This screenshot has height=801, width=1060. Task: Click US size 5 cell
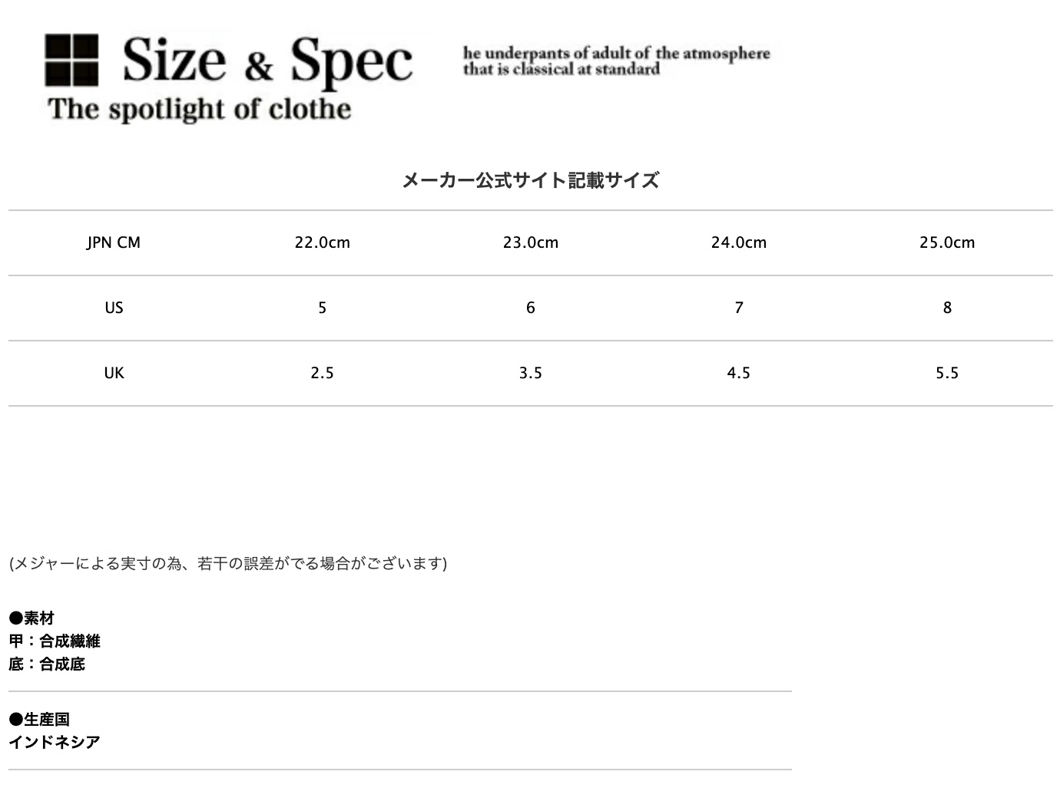(323, 308)
